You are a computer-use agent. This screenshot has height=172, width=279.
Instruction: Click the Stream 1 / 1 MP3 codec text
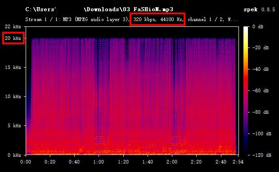[x=77, y=19]
